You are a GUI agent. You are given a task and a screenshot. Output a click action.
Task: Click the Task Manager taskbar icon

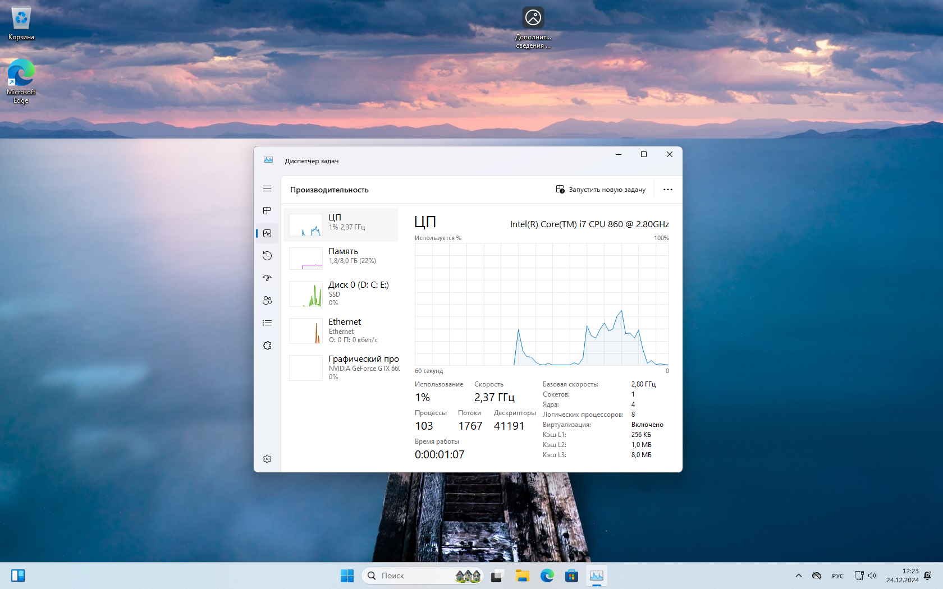coord(597,576)
